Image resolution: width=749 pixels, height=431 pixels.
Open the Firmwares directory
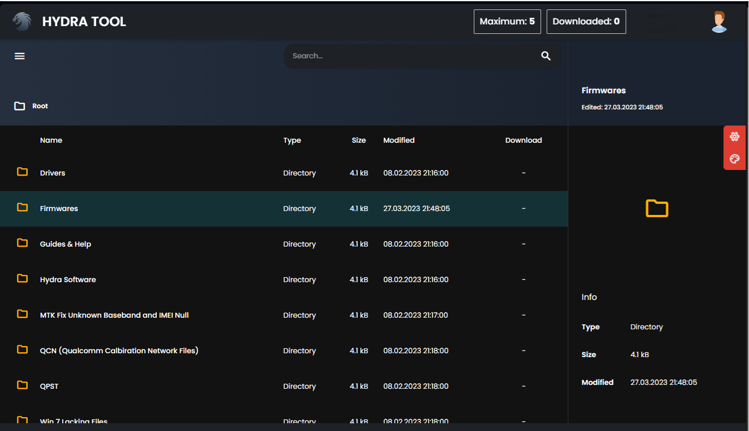coord(59,209)
